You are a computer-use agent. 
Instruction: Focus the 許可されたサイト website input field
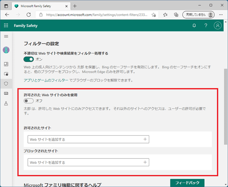point(88,139)
